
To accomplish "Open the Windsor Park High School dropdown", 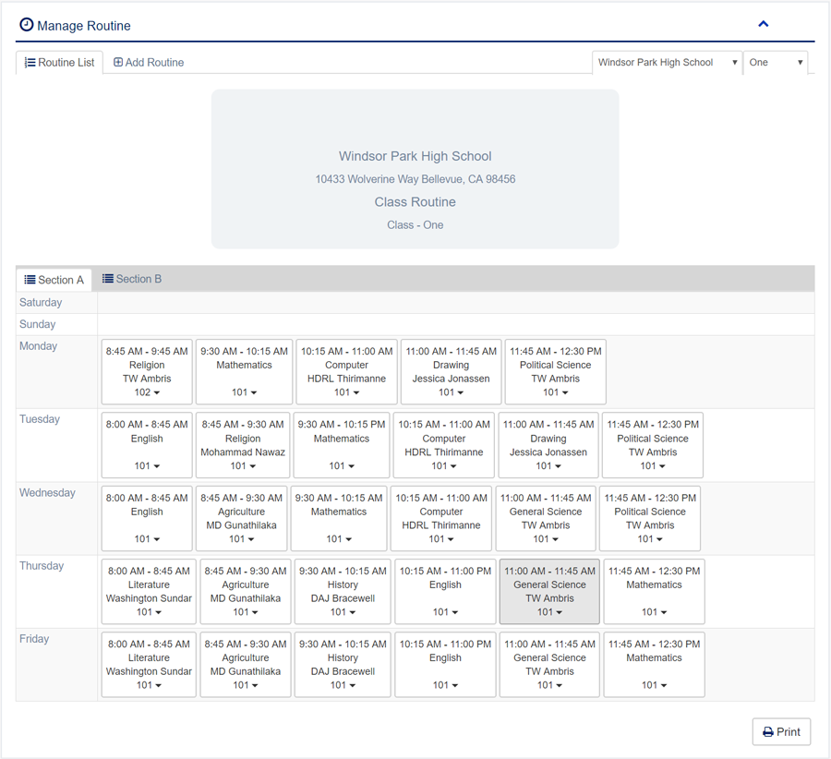I will pos(667,63).
